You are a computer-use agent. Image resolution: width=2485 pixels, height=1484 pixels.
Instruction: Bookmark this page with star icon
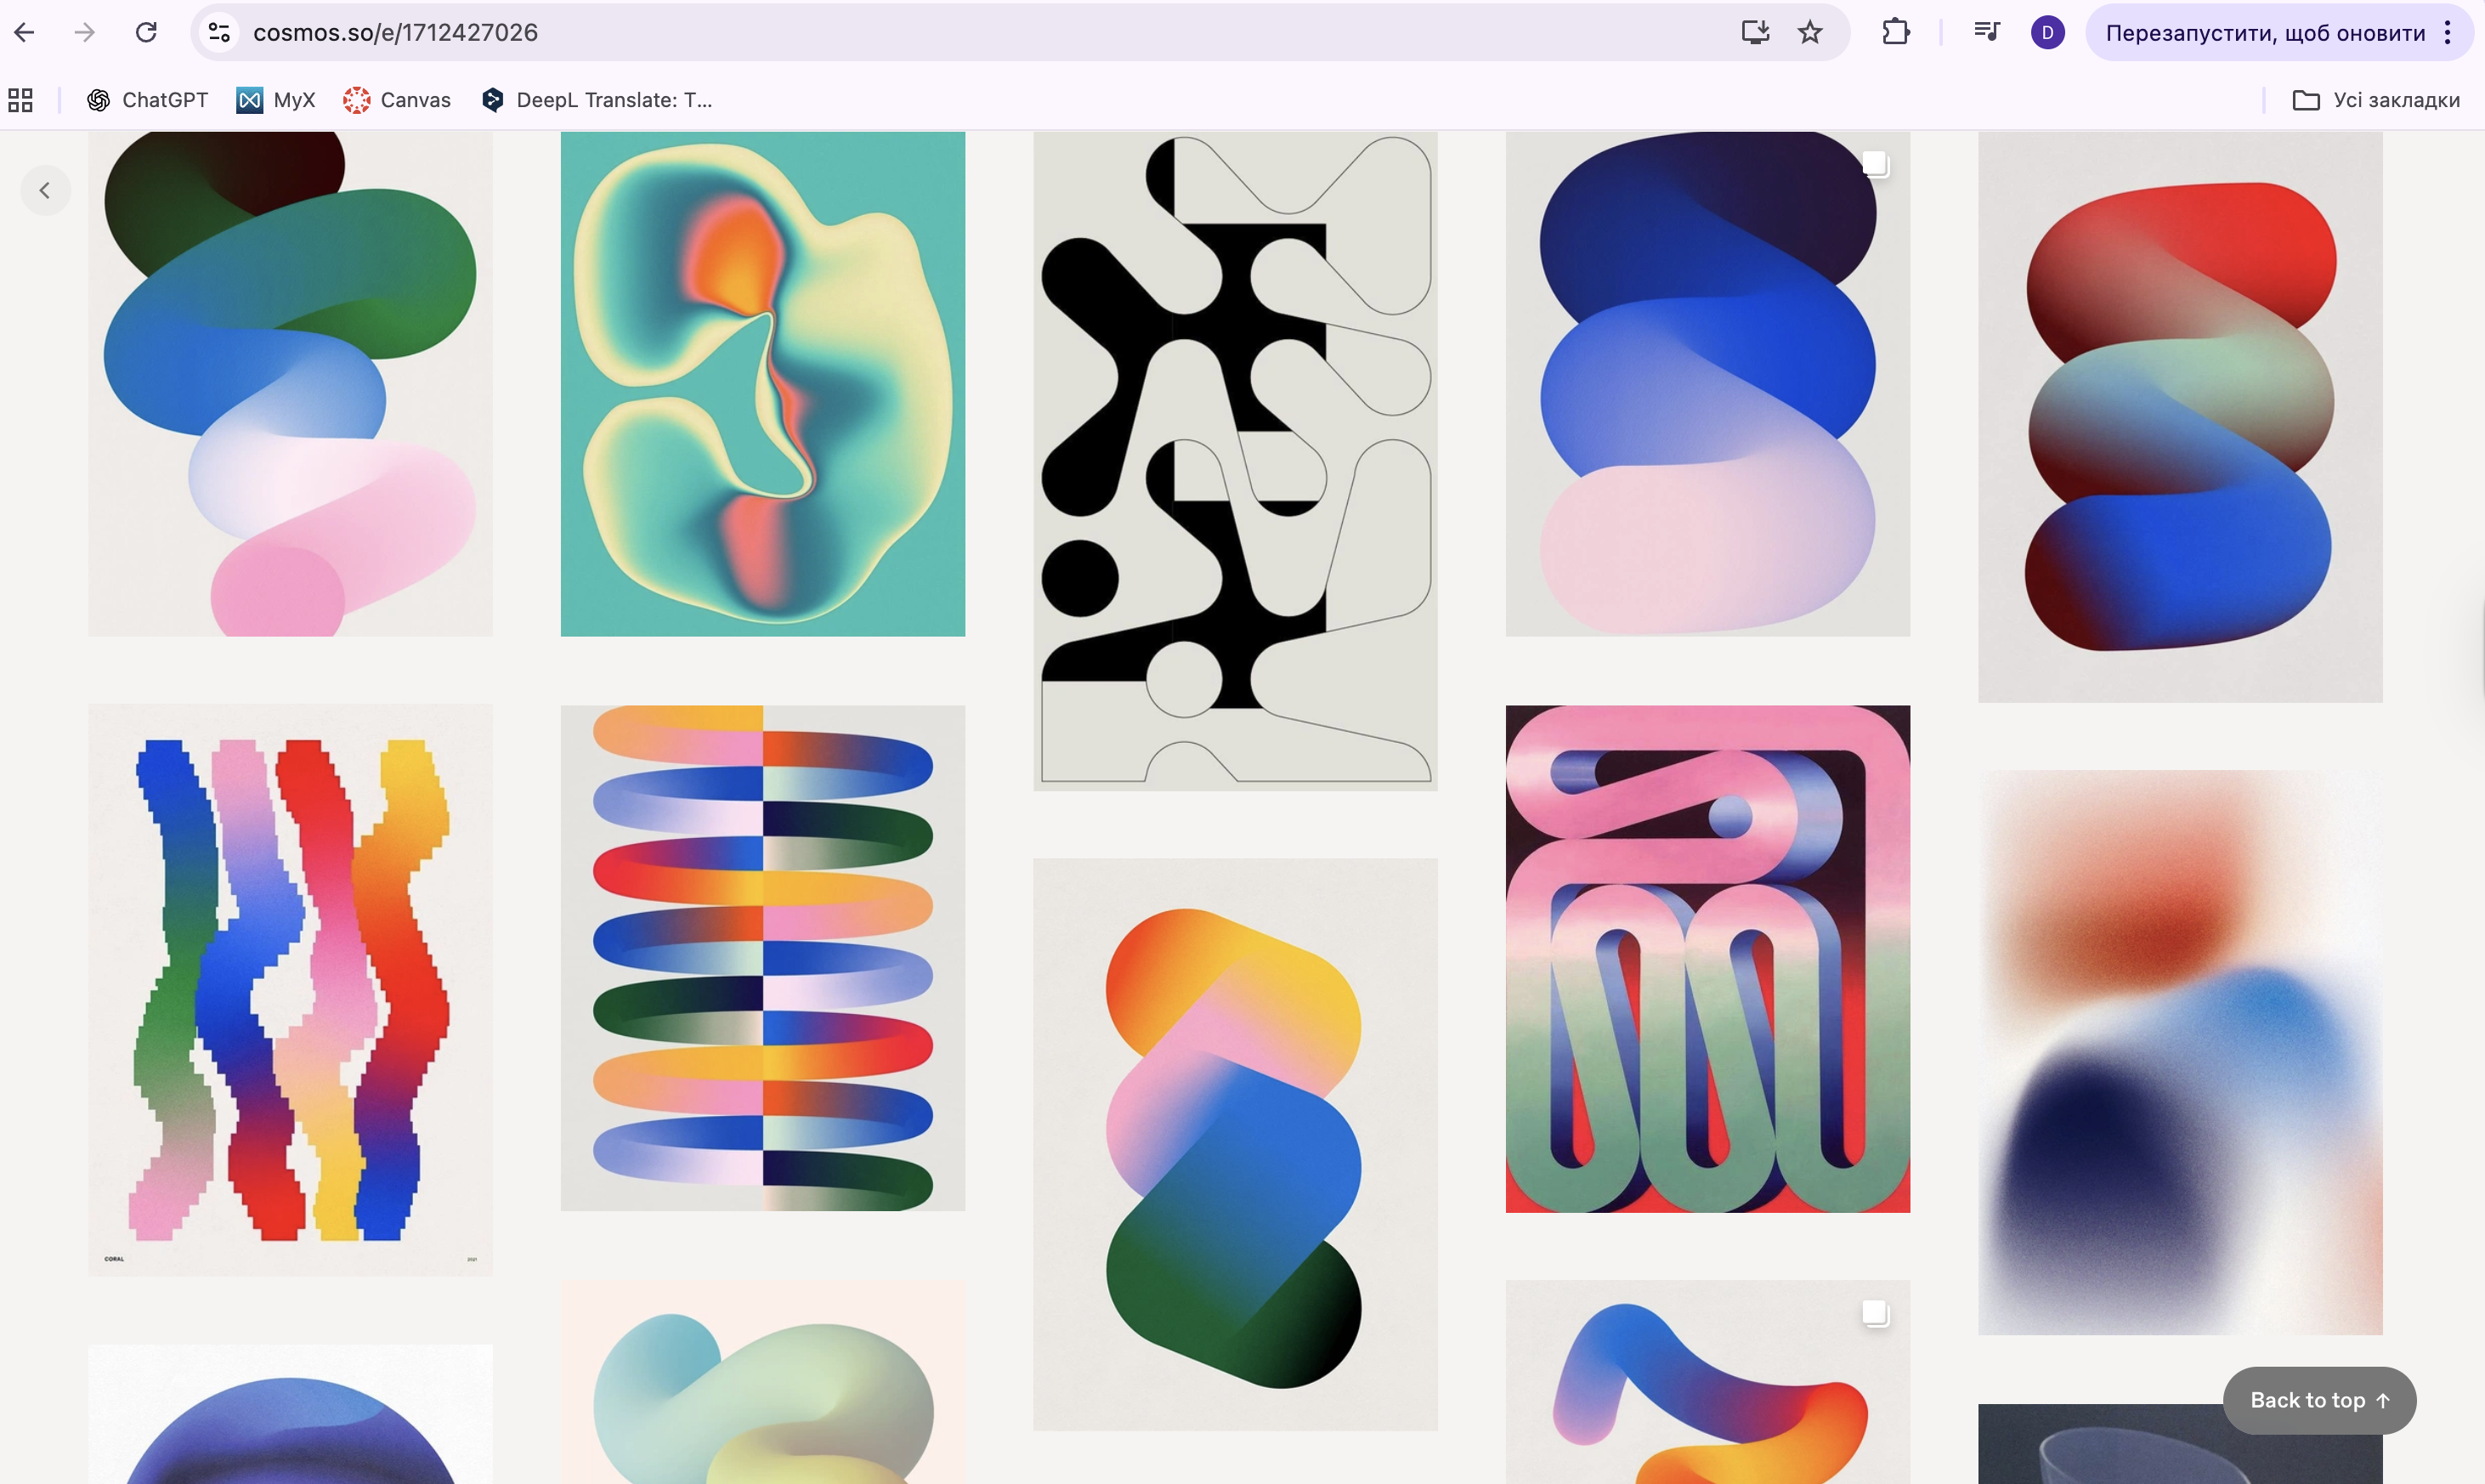click(1810, 33)
